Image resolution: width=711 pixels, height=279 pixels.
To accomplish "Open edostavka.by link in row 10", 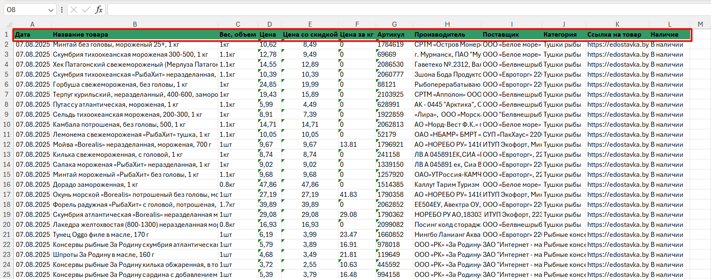I will [617, 124].
